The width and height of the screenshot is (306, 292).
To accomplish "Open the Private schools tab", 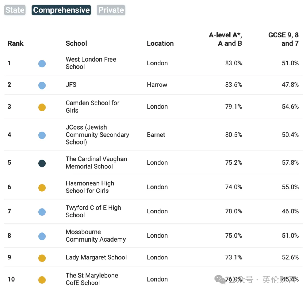I will (111, 10).
